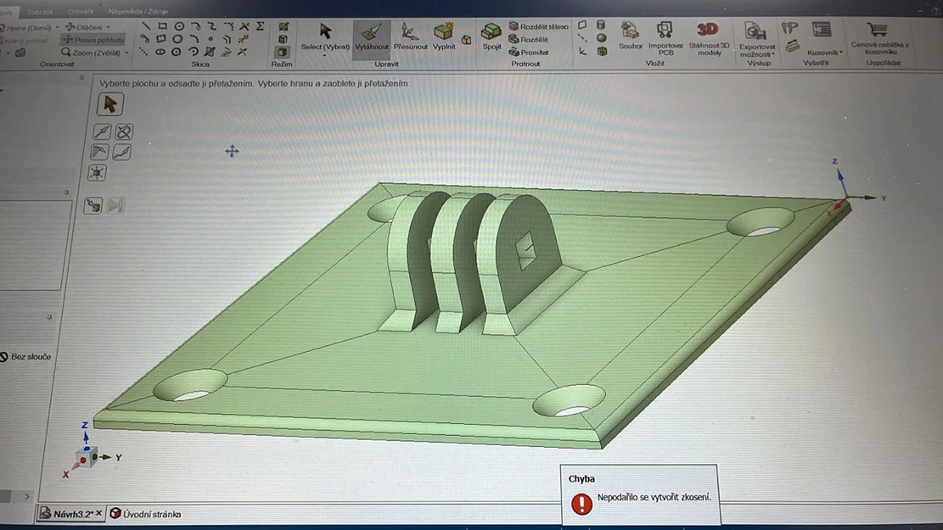Switch to the Úvodní stránka tab

(145, 515)
